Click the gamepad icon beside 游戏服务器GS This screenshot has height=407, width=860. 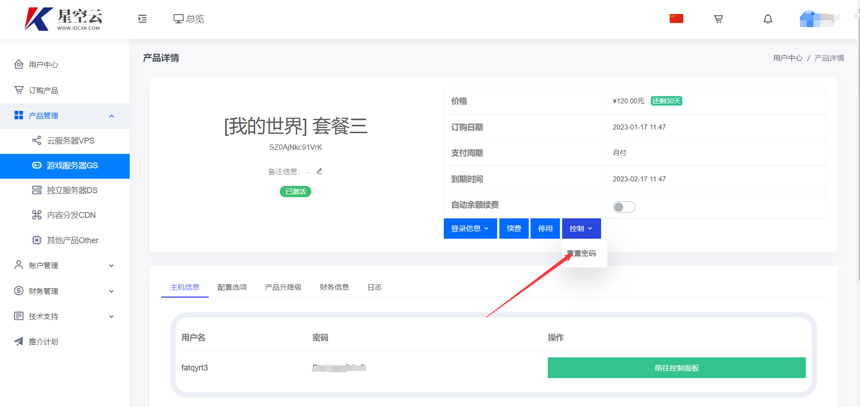click(37, 165)
